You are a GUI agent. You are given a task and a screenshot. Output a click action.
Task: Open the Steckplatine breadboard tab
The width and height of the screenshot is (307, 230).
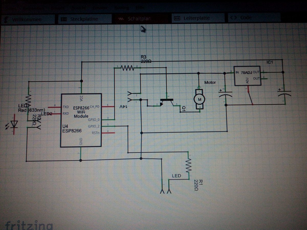coord(85,19)
